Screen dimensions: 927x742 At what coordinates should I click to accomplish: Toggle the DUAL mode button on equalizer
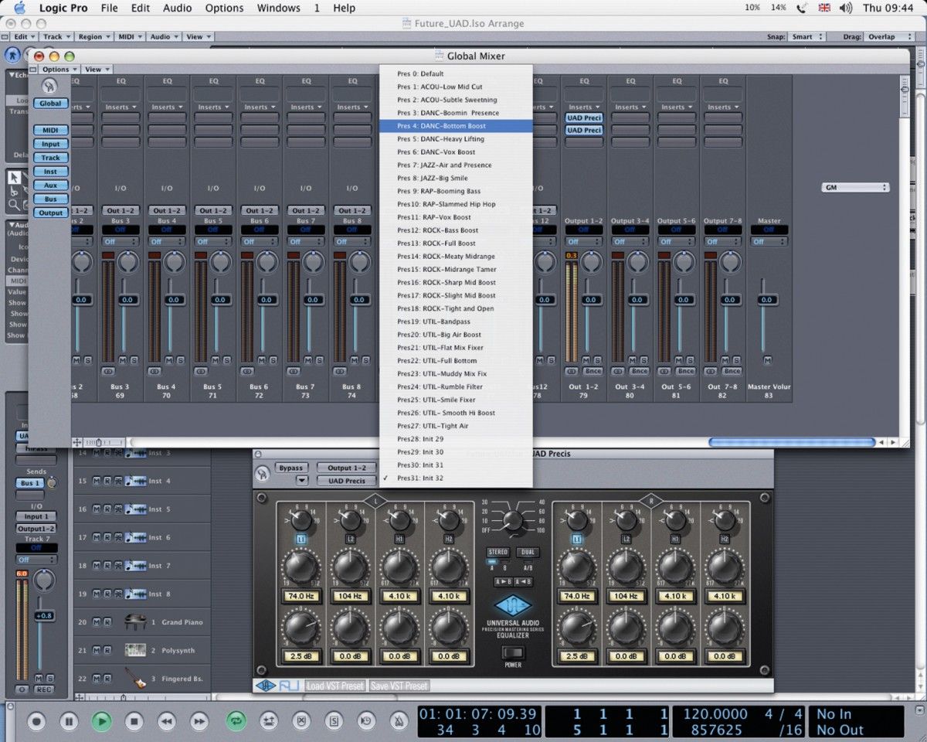(528, 552)
